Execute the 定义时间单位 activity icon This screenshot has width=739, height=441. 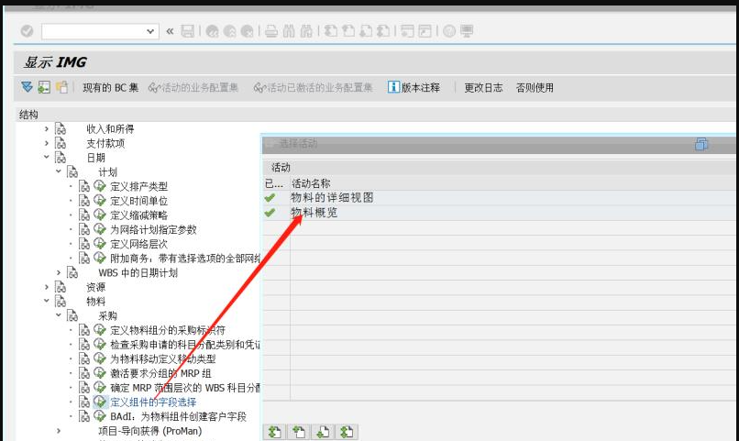pos(99,201)
